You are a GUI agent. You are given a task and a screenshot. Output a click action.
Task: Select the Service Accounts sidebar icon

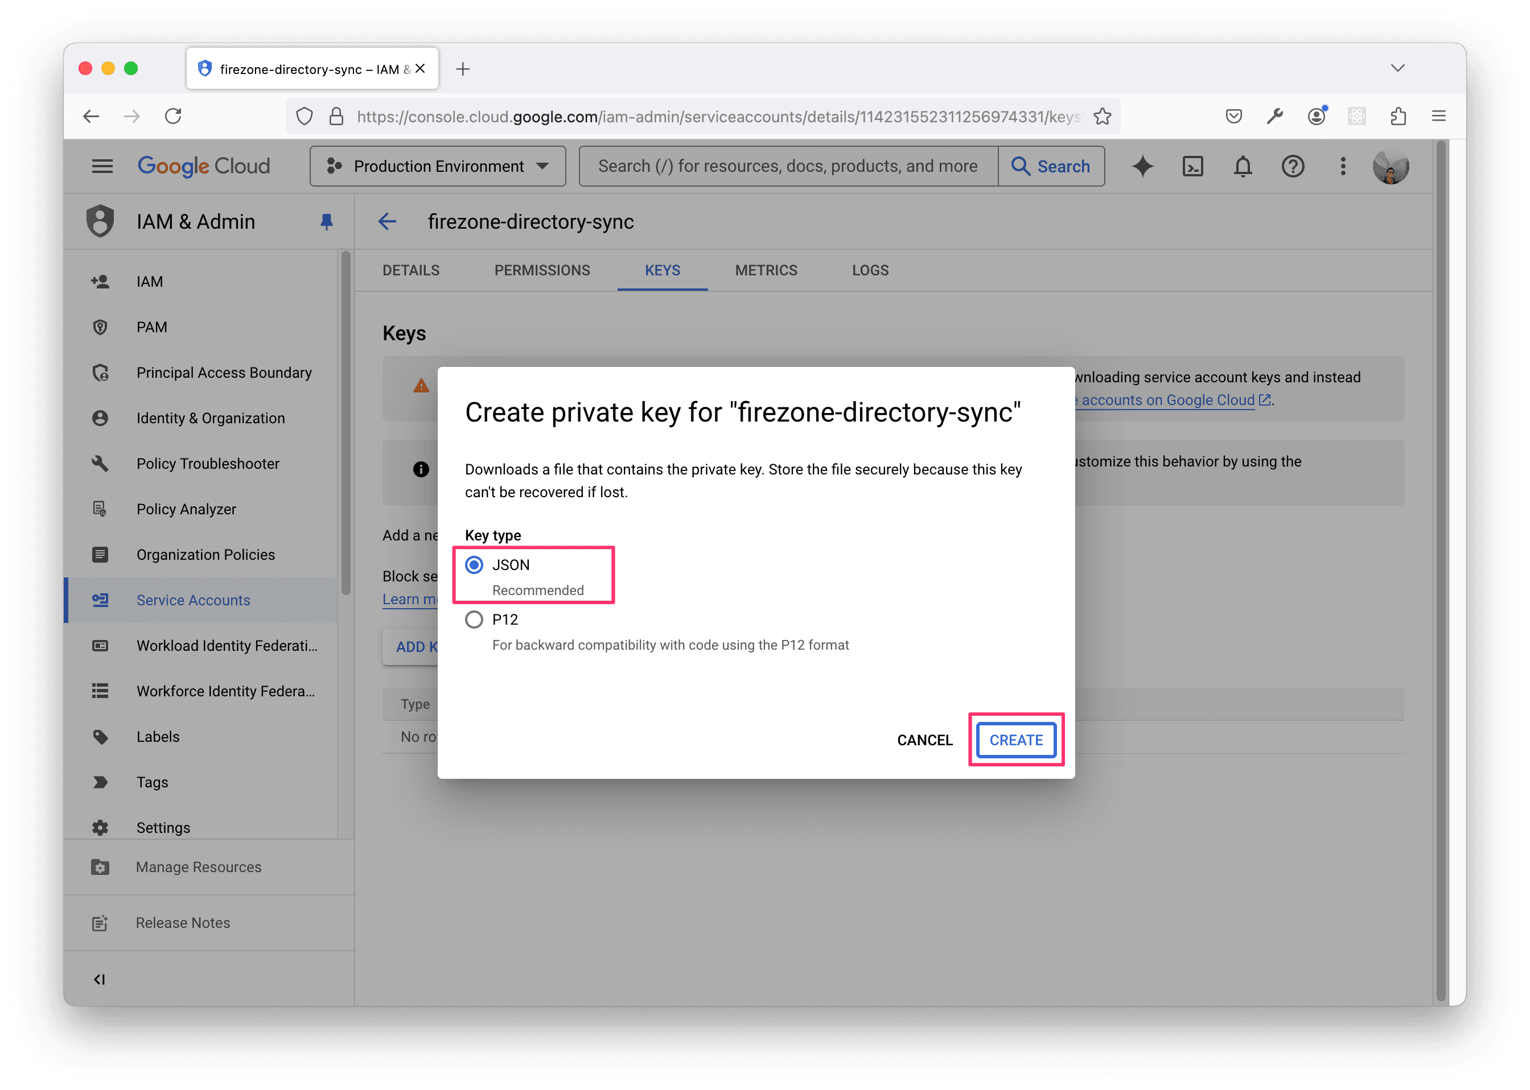coord(100,600)
